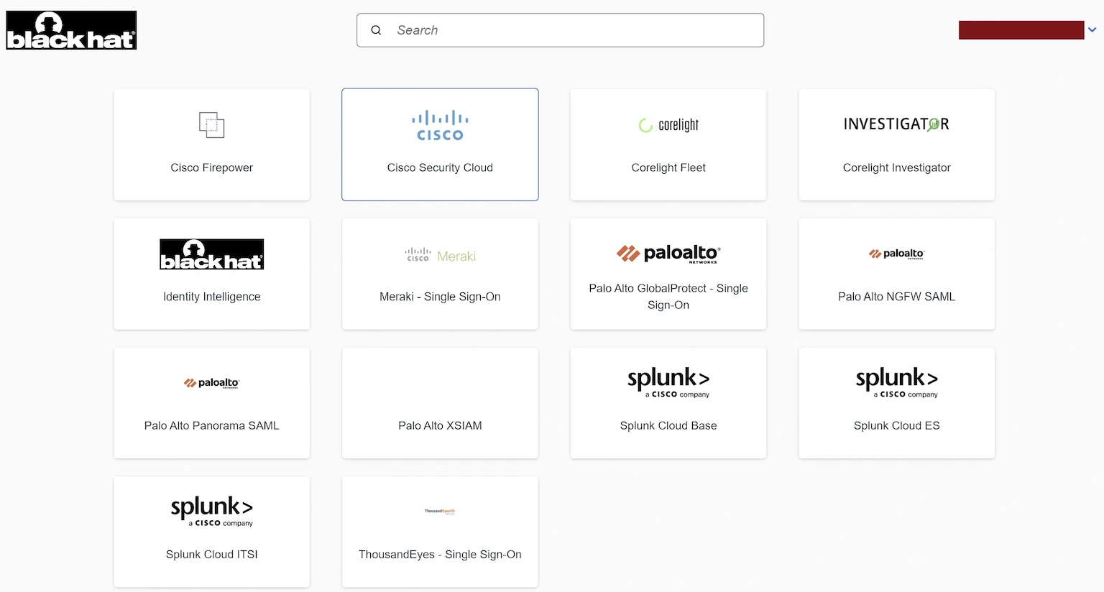Launch the Cisco Firepower tile
The width and height of the screenshot is (1104, 592).
tap(211, 144)
